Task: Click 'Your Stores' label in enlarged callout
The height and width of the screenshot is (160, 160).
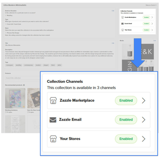Action: [70, 139]
